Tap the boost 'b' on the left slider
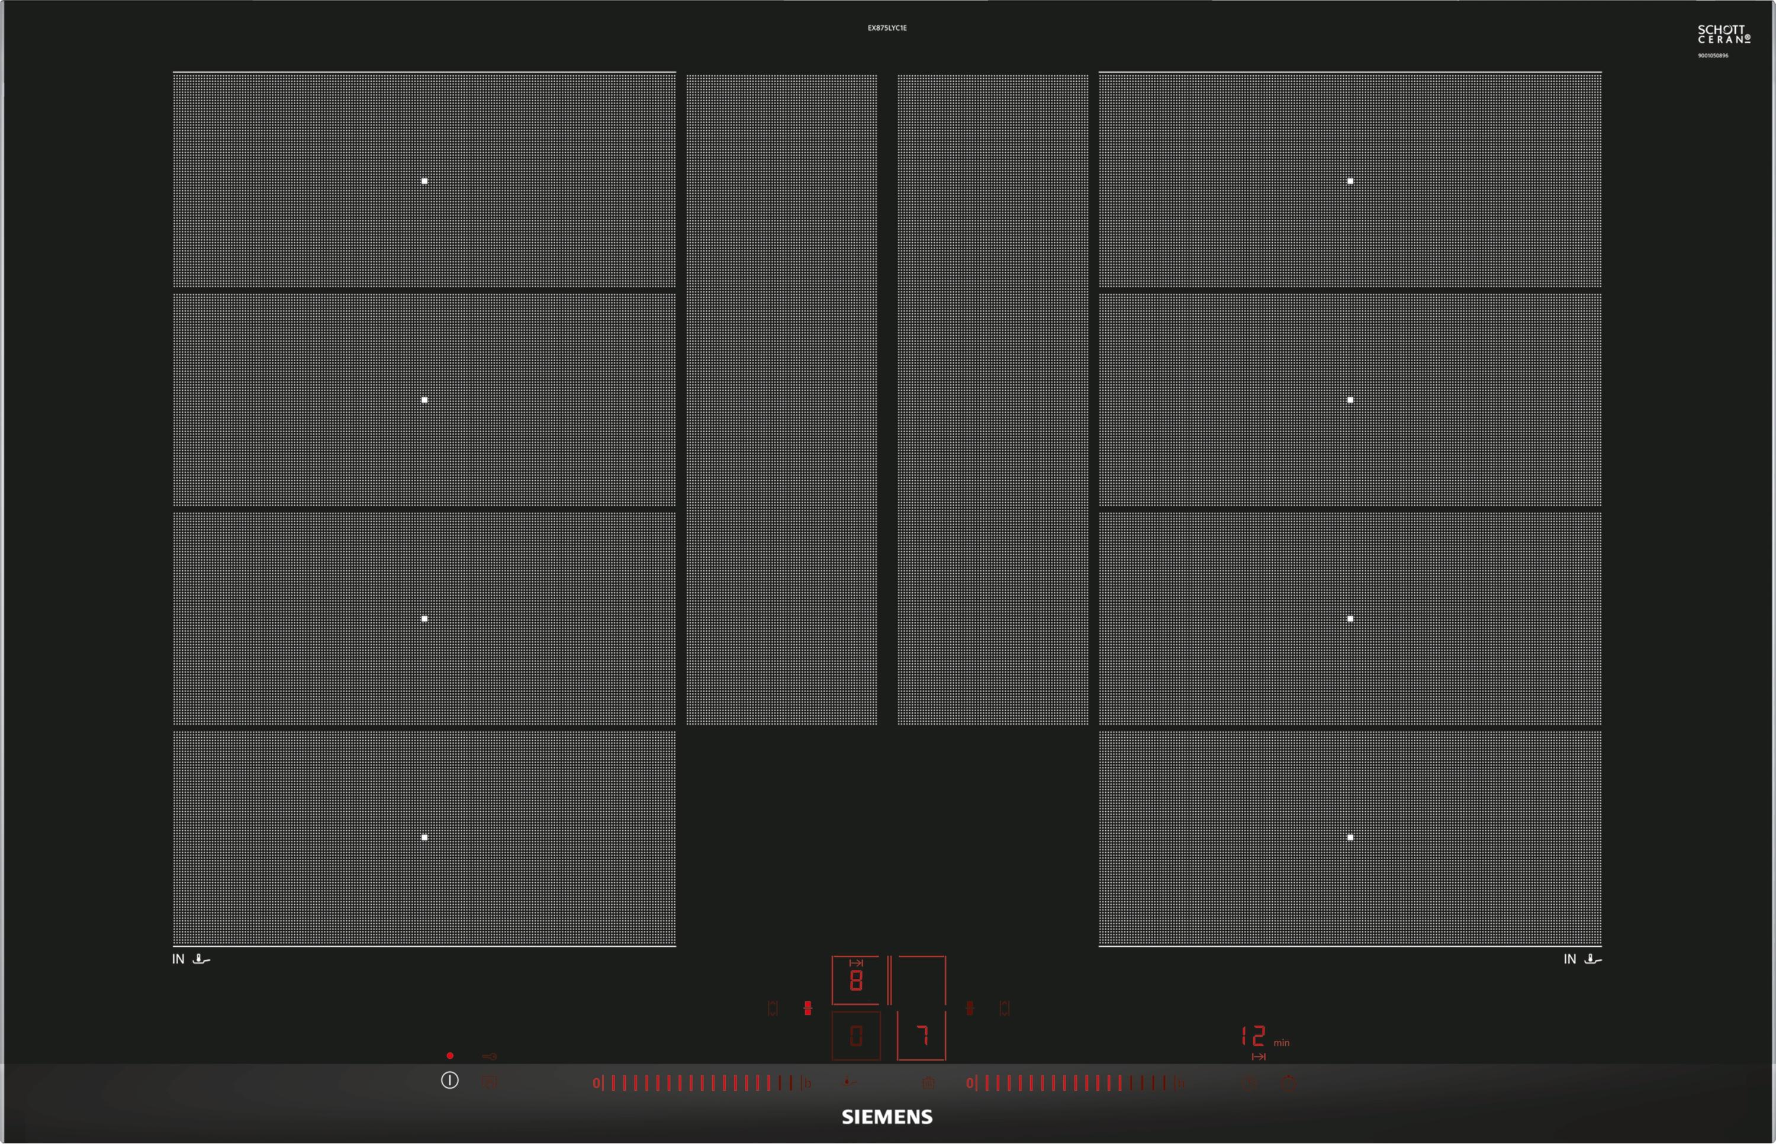The width and height of the screenshot is (1776, 1144). [x=808, y=1083]
